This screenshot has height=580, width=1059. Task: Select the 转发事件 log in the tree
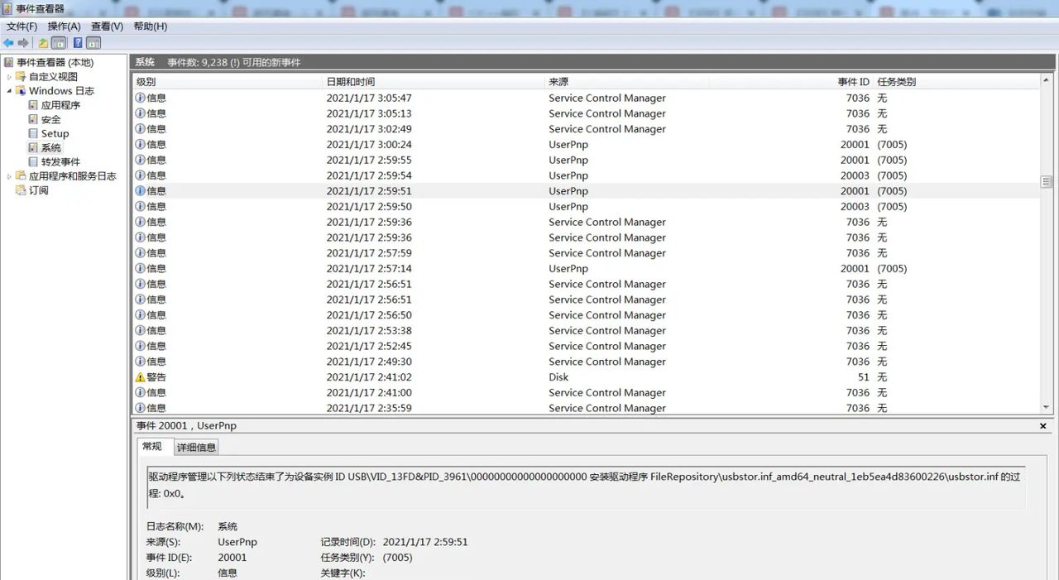click(x=60, y=162)
